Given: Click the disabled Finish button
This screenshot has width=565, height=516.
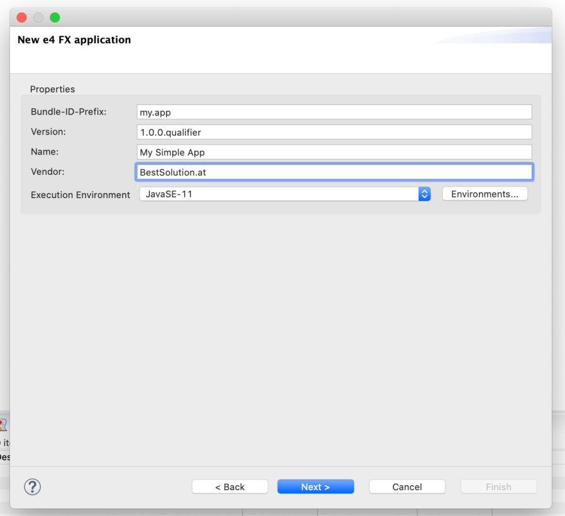Looking at the screenshot, I should (x=498, y=487).
